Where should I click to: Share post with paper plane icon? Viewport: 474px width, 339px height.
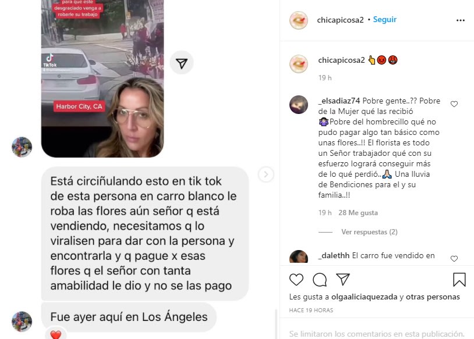[x=343, y=280]
